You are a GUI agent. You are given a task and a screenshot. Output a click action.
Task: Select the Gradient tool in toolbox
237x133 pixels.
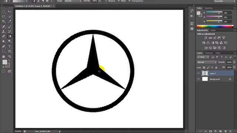point(10,36)
